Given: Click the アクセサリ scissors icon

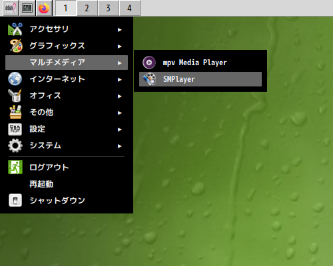Looking at the screenshot, I should [x=15, y=29].
